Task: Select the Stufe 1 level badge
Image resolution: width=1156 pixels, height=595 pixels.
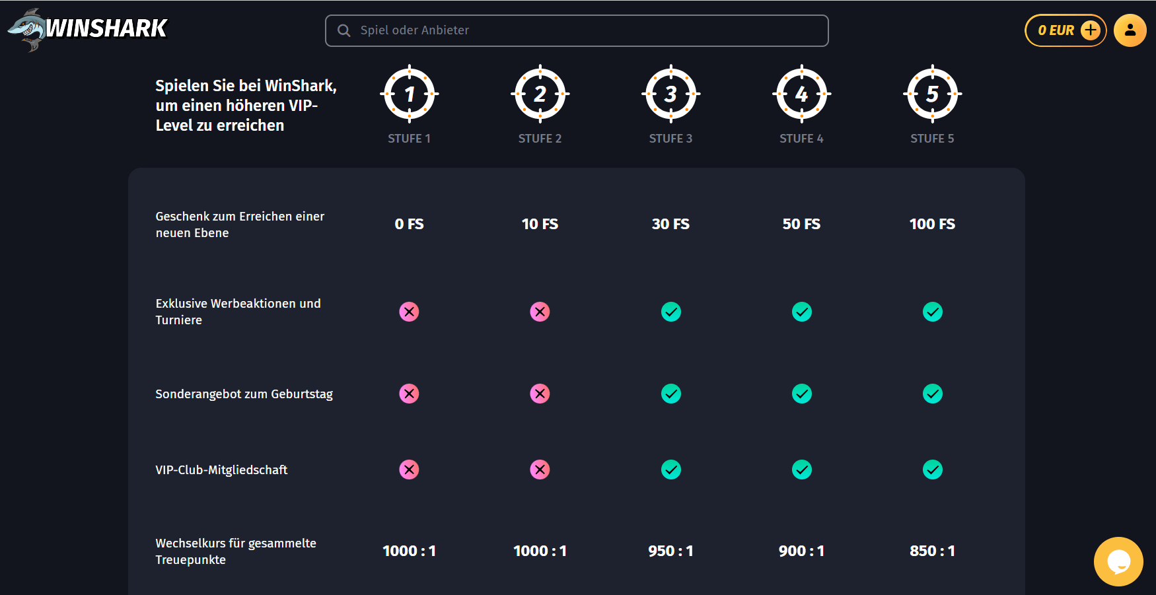Action: click(410, 94)
